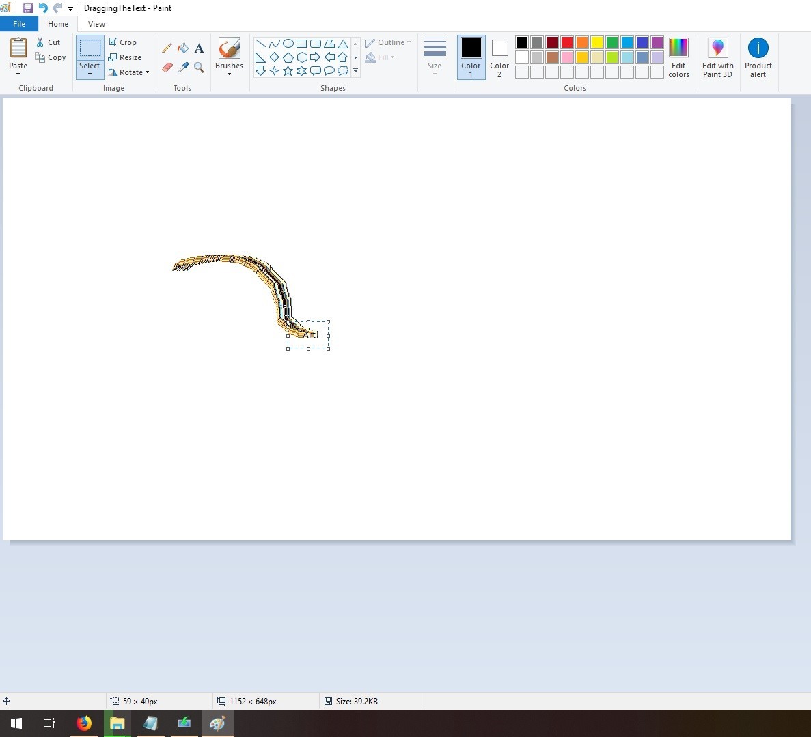Expand the Select dropdown arrow
The width and height of the screenshot is (811, 737).
90,74
